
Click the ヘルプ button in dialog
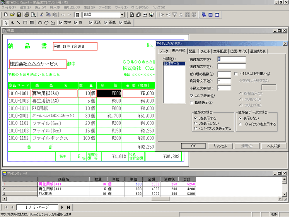click(x=273, y=146)
